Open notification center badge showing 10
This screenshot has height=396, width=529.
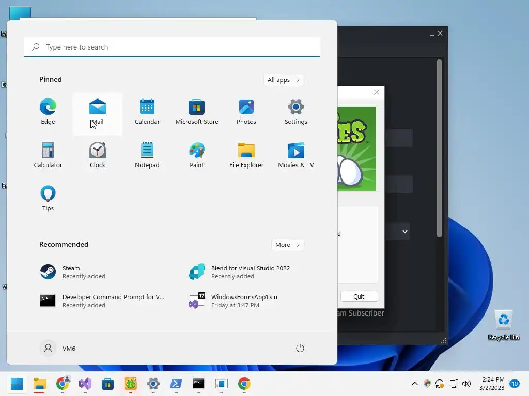click(515, 384)
